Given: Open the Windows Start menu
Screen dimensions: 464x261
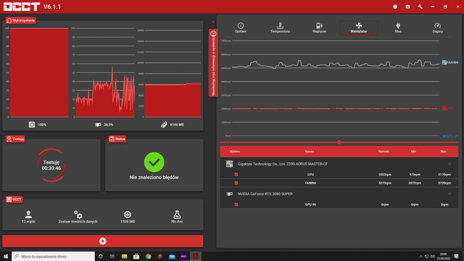Looking at the screenshot, I should 6,256.
